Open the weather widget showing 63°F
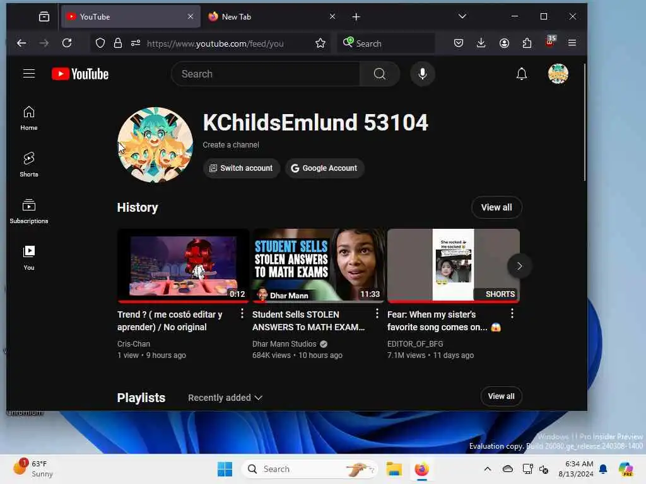The image size is (646, 484). [33, 468]
